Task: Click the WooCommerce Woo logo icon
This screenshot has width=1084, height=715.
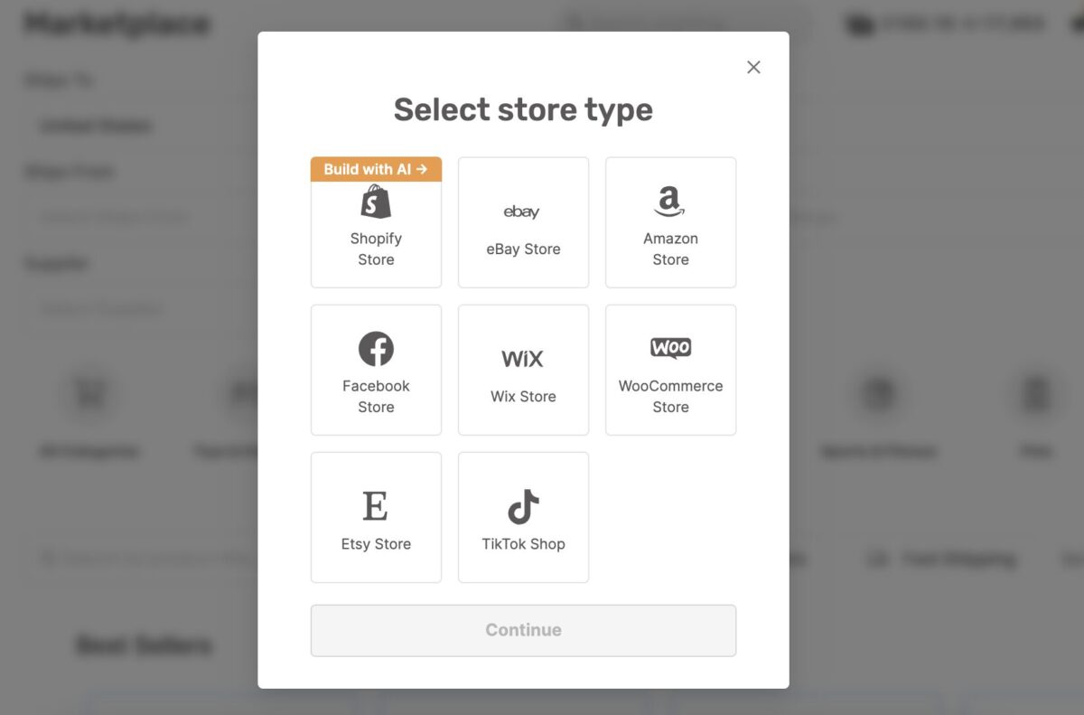Action: pos(670,348)
